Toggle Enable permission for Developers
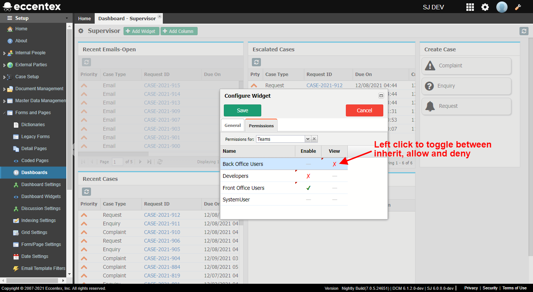 [x=308, y=176]
